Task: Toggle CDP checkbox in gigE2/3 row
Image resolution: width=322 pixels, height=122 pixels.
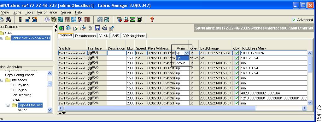Action: pyautogui.click(x=237, y=93)
